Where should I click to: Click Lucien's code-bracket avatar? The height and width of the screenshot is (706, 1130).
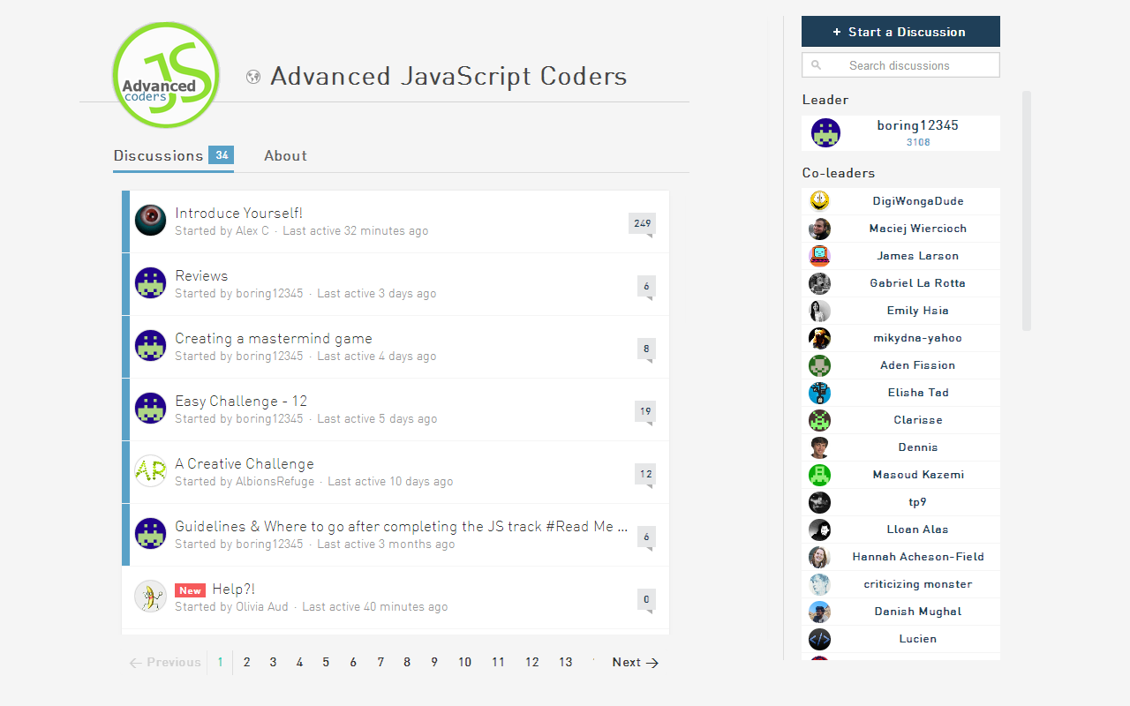point(819,639)
